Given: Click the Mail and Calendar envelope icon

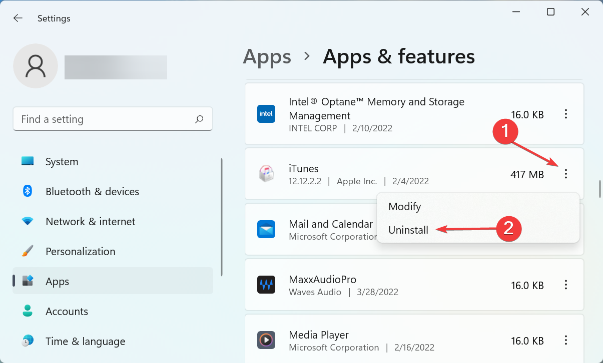Looking at the screenshot, I should [266, 229].
